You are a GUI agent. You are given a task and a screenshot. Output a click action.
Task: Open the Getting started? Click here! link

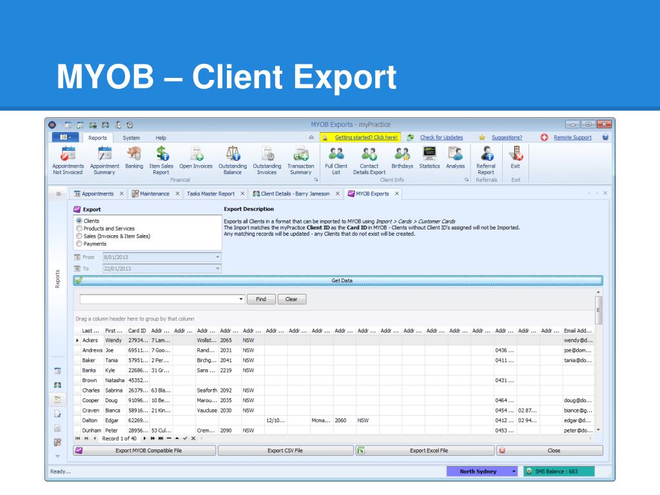click(x=366, y=137)
